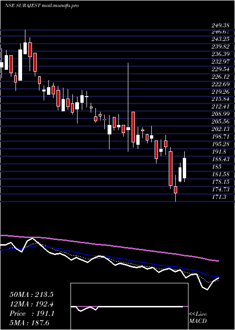Click the long-wick candle reaching 232
The width and height of the screenshot is (235, 330).
(x=128, y=107)
